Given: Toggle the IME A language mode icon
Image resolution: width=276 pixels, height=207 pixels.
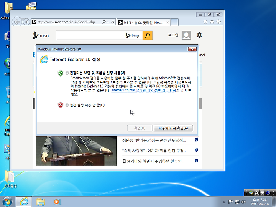Looking at the screenshot, I should [x=256, y=193].
